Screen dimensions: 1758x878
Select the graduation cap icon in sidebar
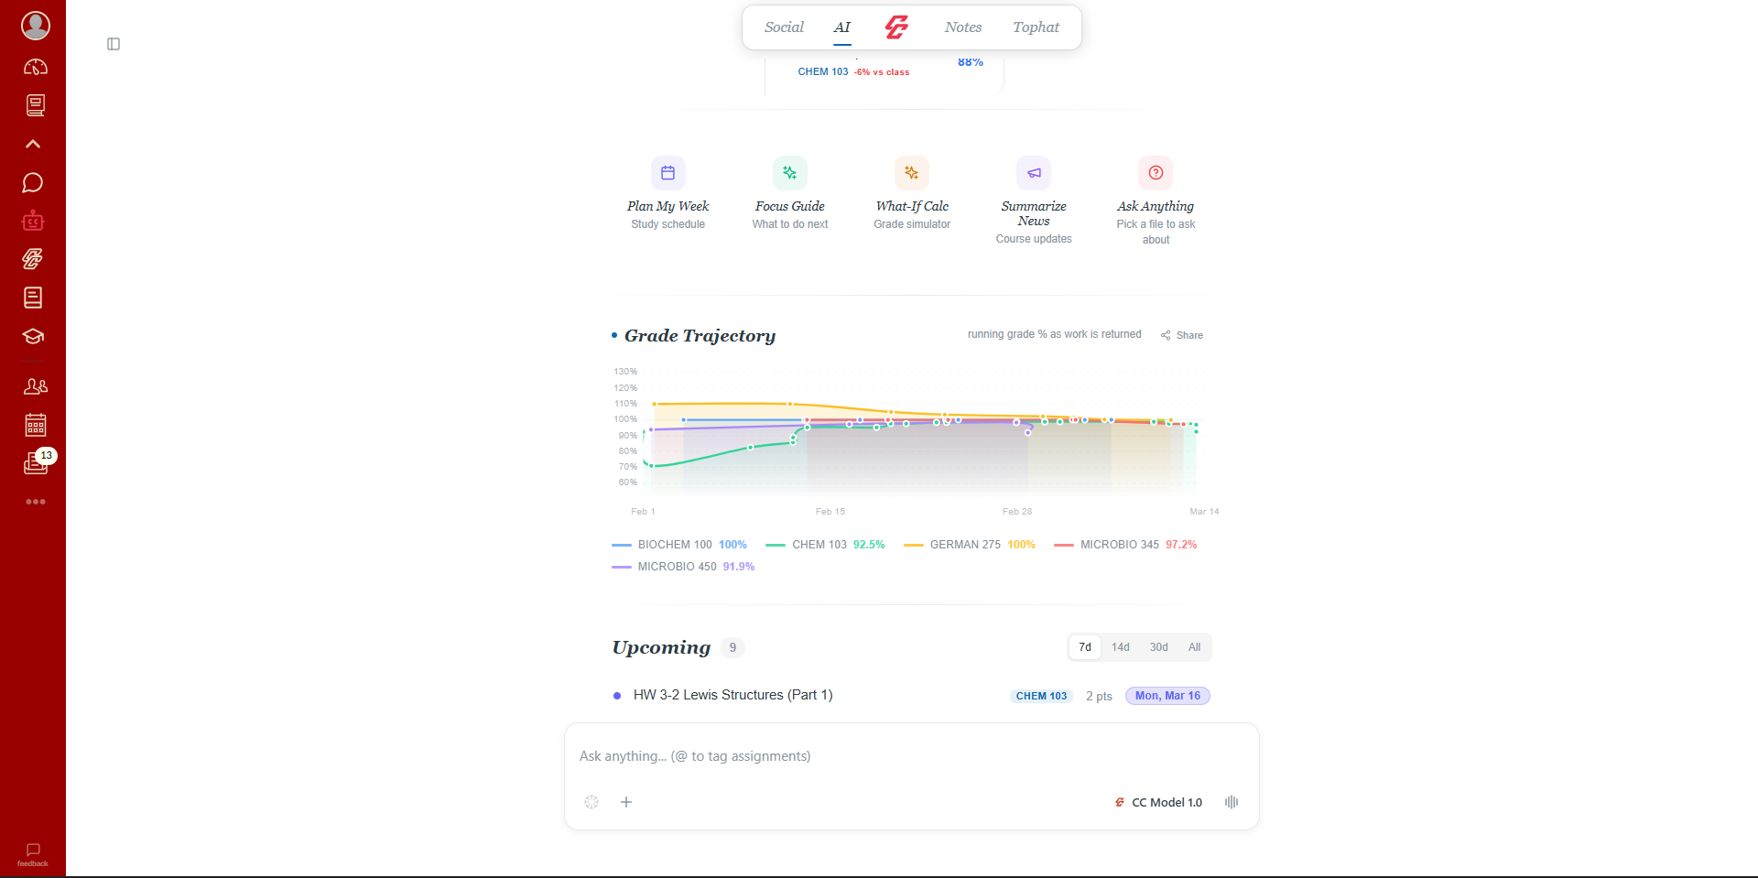coord(33,336)
